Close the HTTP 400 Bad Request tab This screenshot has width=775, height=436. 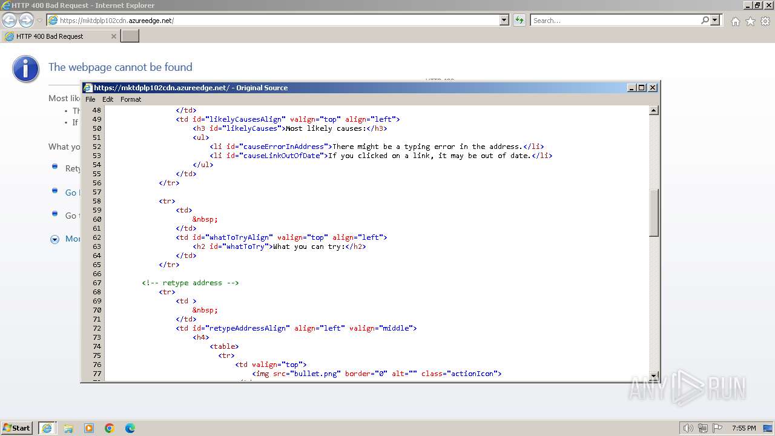point(113,36)
